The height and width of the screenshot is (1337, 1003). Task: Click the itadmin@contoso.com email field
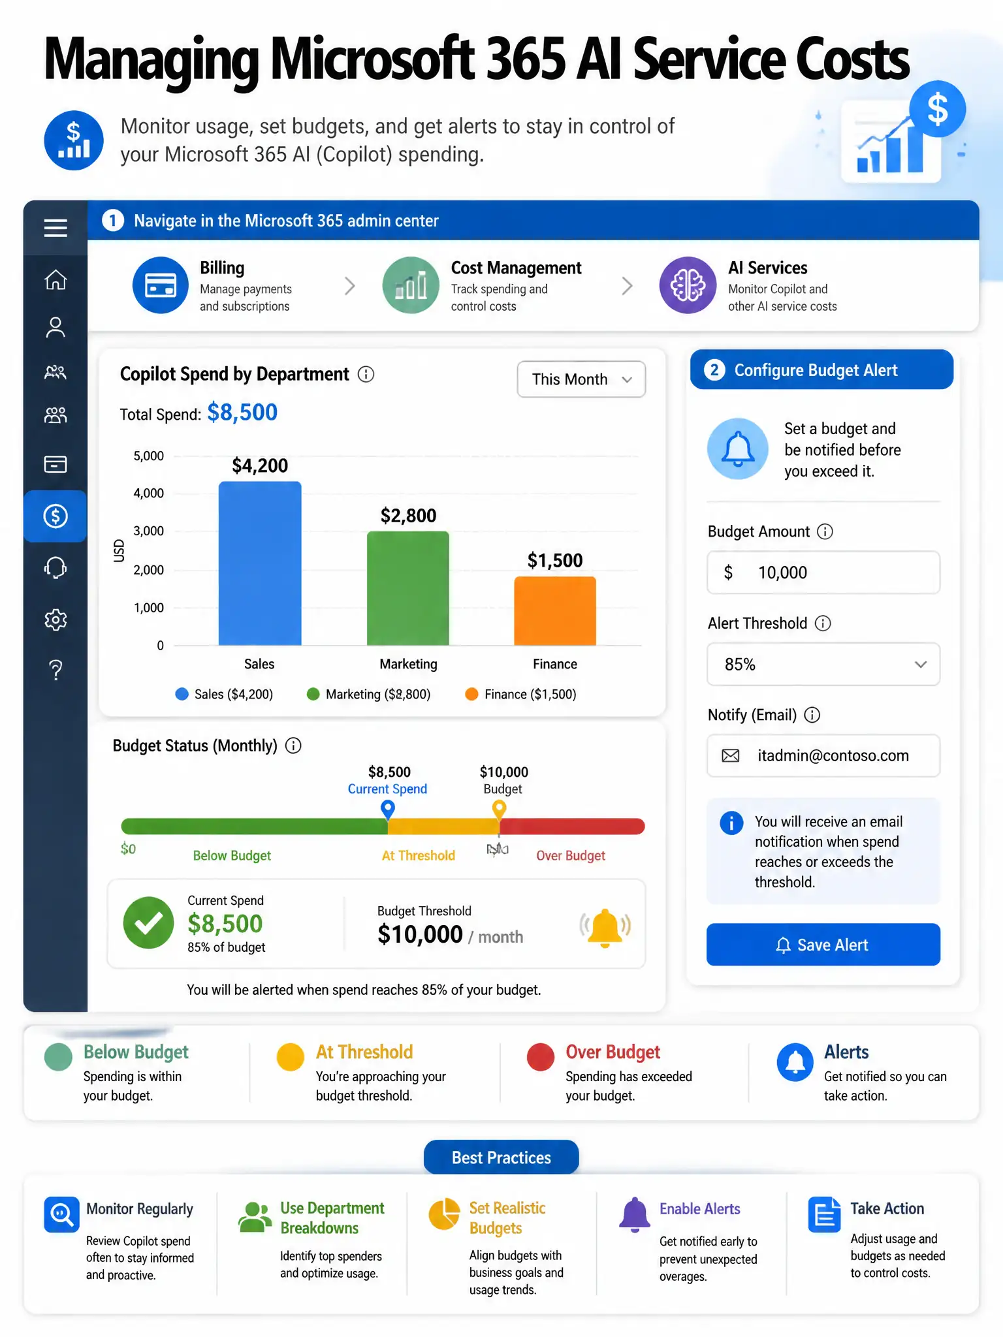pyautogui.click(x=823, y=756)
